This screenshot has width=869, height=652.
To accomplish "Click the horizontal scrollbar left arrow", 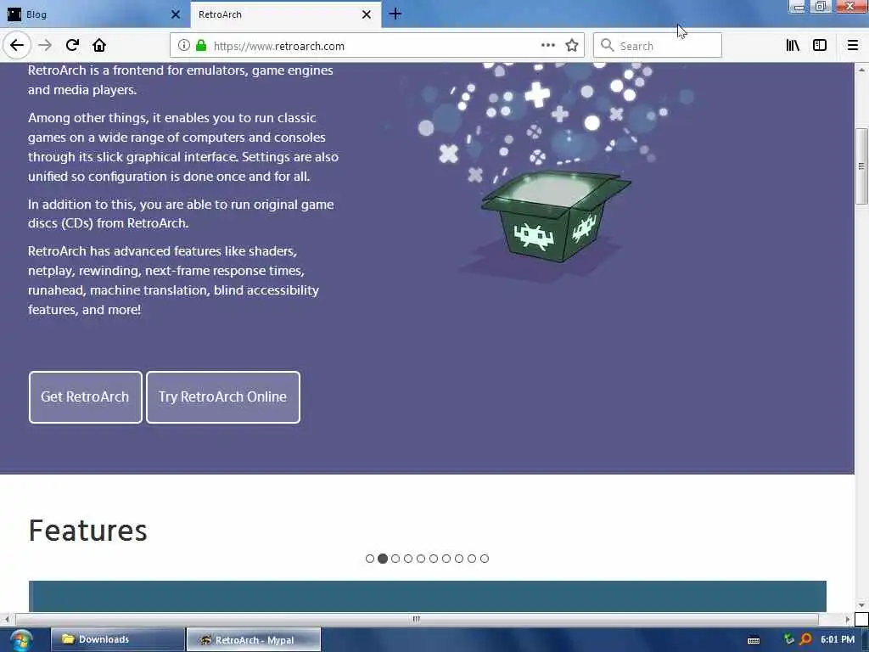I will point(7,619).
